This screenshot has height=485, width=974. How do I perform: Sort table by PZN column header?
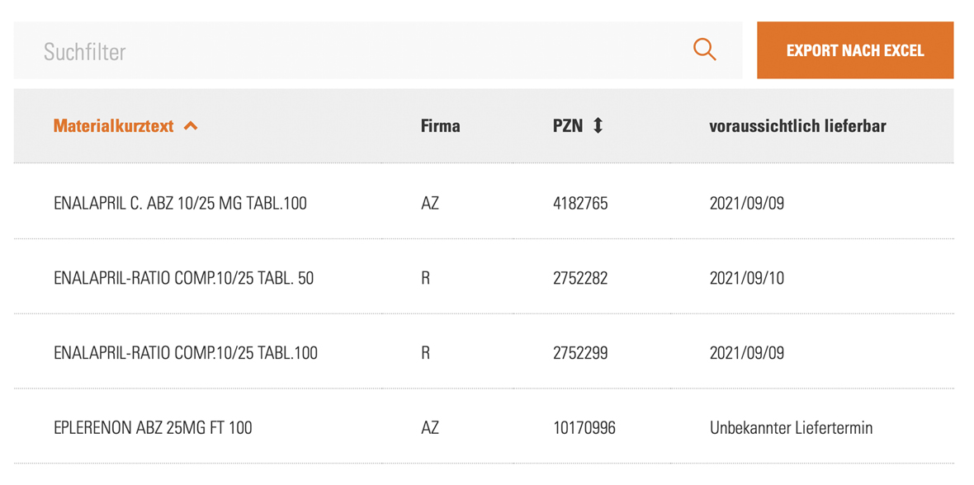tap(568, 126)
